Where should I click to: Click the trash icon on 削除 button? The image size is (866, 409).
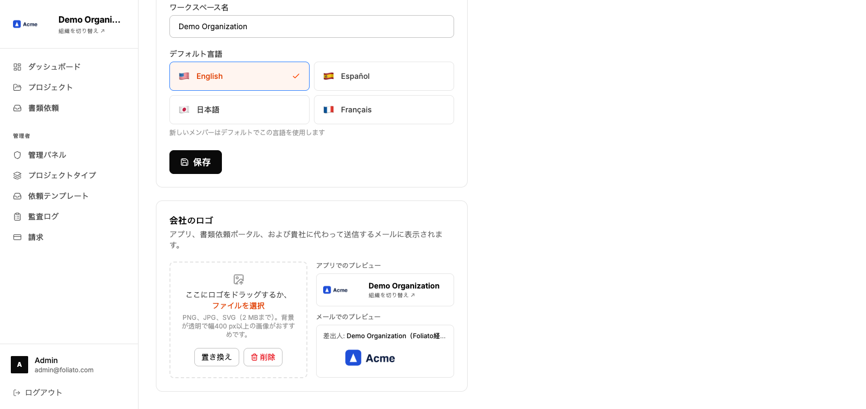(x=254, y=357)
